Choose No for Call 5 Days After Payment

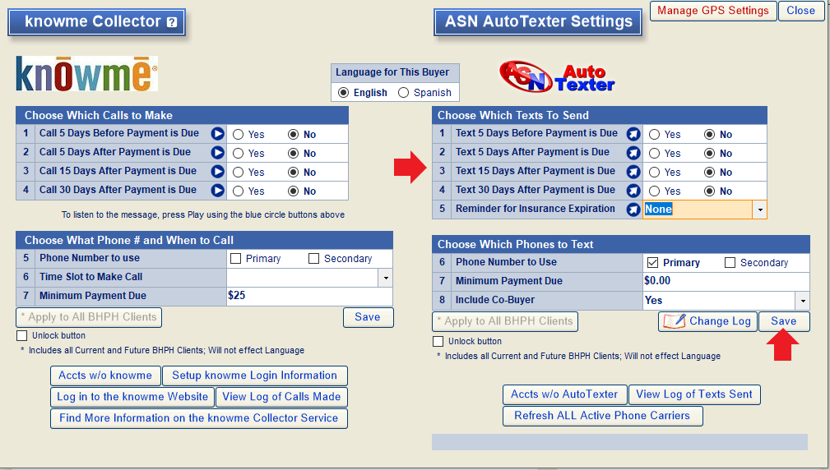[293, 154]
